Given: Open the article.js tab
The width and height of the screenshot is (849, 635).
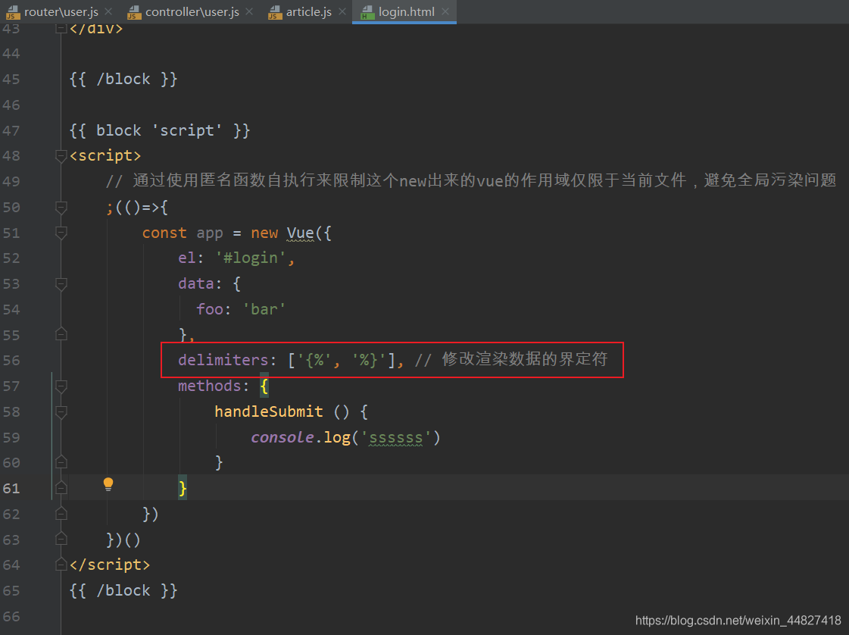Looking at the screenshot, I should pyautogui.click(x=309, y=12).
